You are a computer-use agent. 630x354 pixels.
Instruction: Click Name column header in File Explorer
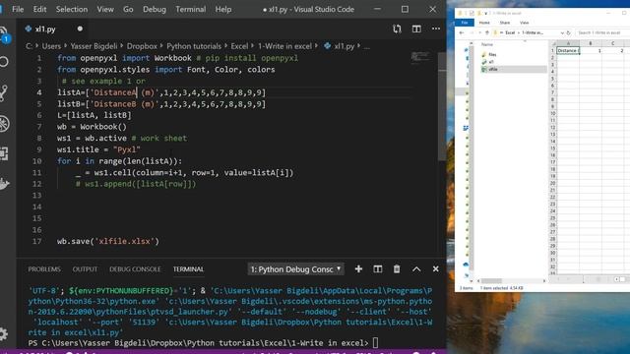pos(487,44)
